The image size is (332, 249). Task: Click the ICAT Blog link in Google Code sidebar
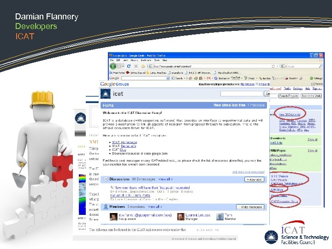click(277, 190)
